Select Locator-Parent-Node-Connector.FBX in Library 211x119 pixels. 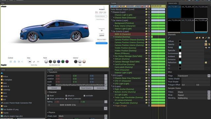coord(16,103)
